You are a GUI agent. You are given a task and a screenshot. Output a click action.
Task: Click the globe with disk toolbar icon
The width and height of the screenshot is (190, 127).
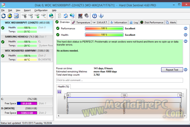click(51, 16)
